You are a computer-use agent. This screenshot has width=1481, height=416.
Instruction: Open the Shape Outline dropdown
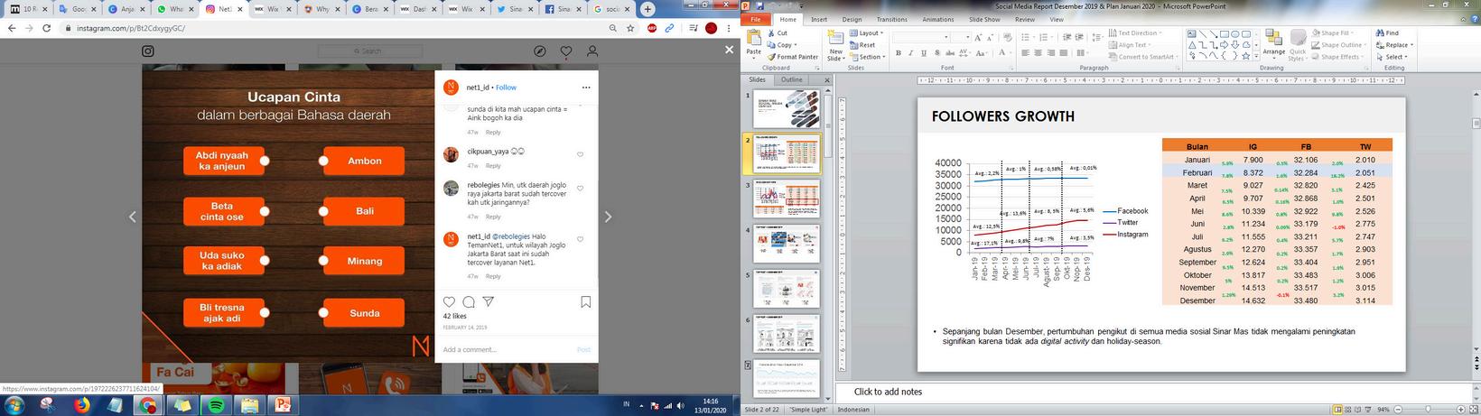[x=1339, y=45]
